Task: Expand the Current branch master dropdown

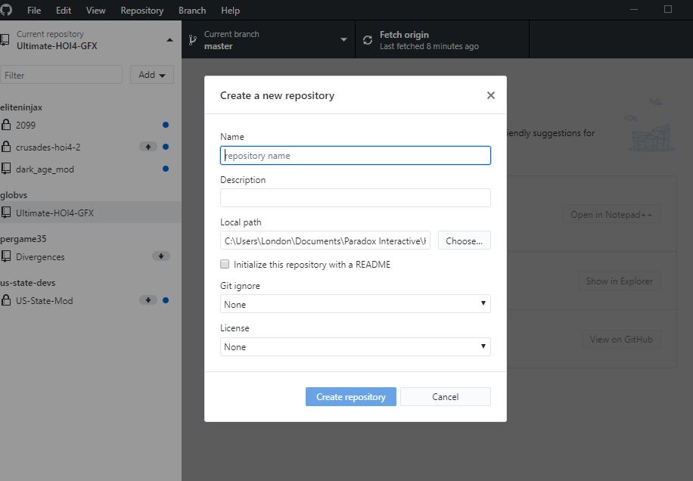Action: (343, 40)
